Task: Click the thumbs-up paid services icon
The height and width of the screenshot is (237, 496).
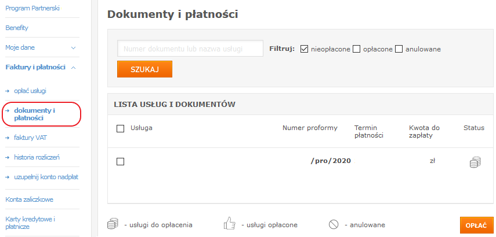Action: point(230,224)
